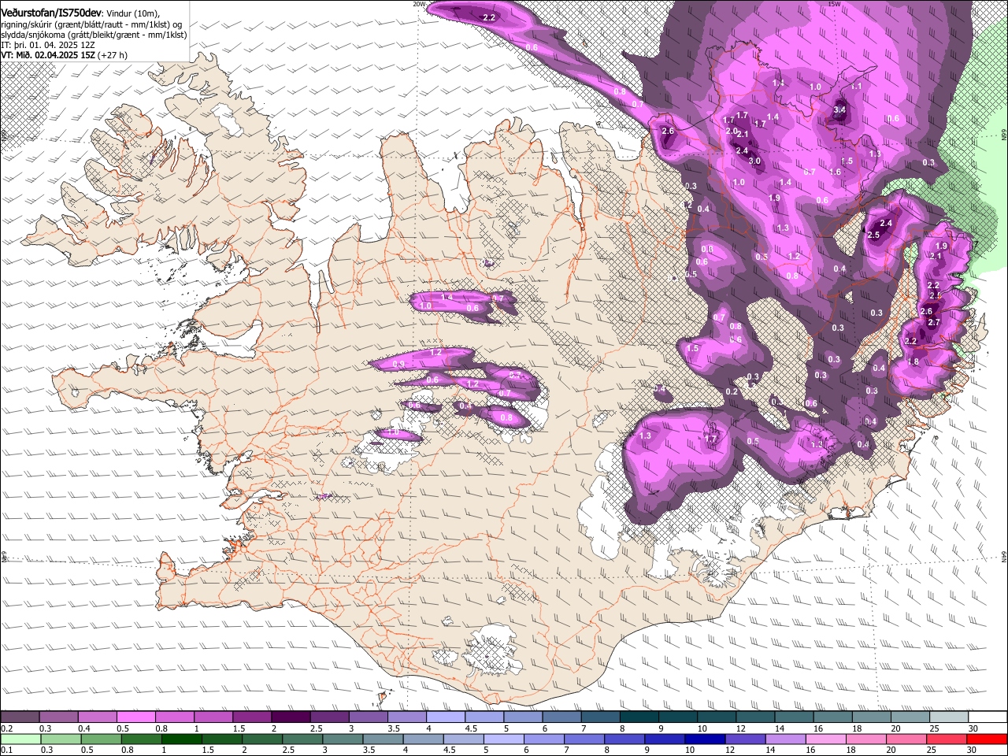Click the 1.6 snowfall value on map
The image size is (1008, 756).
836,171
